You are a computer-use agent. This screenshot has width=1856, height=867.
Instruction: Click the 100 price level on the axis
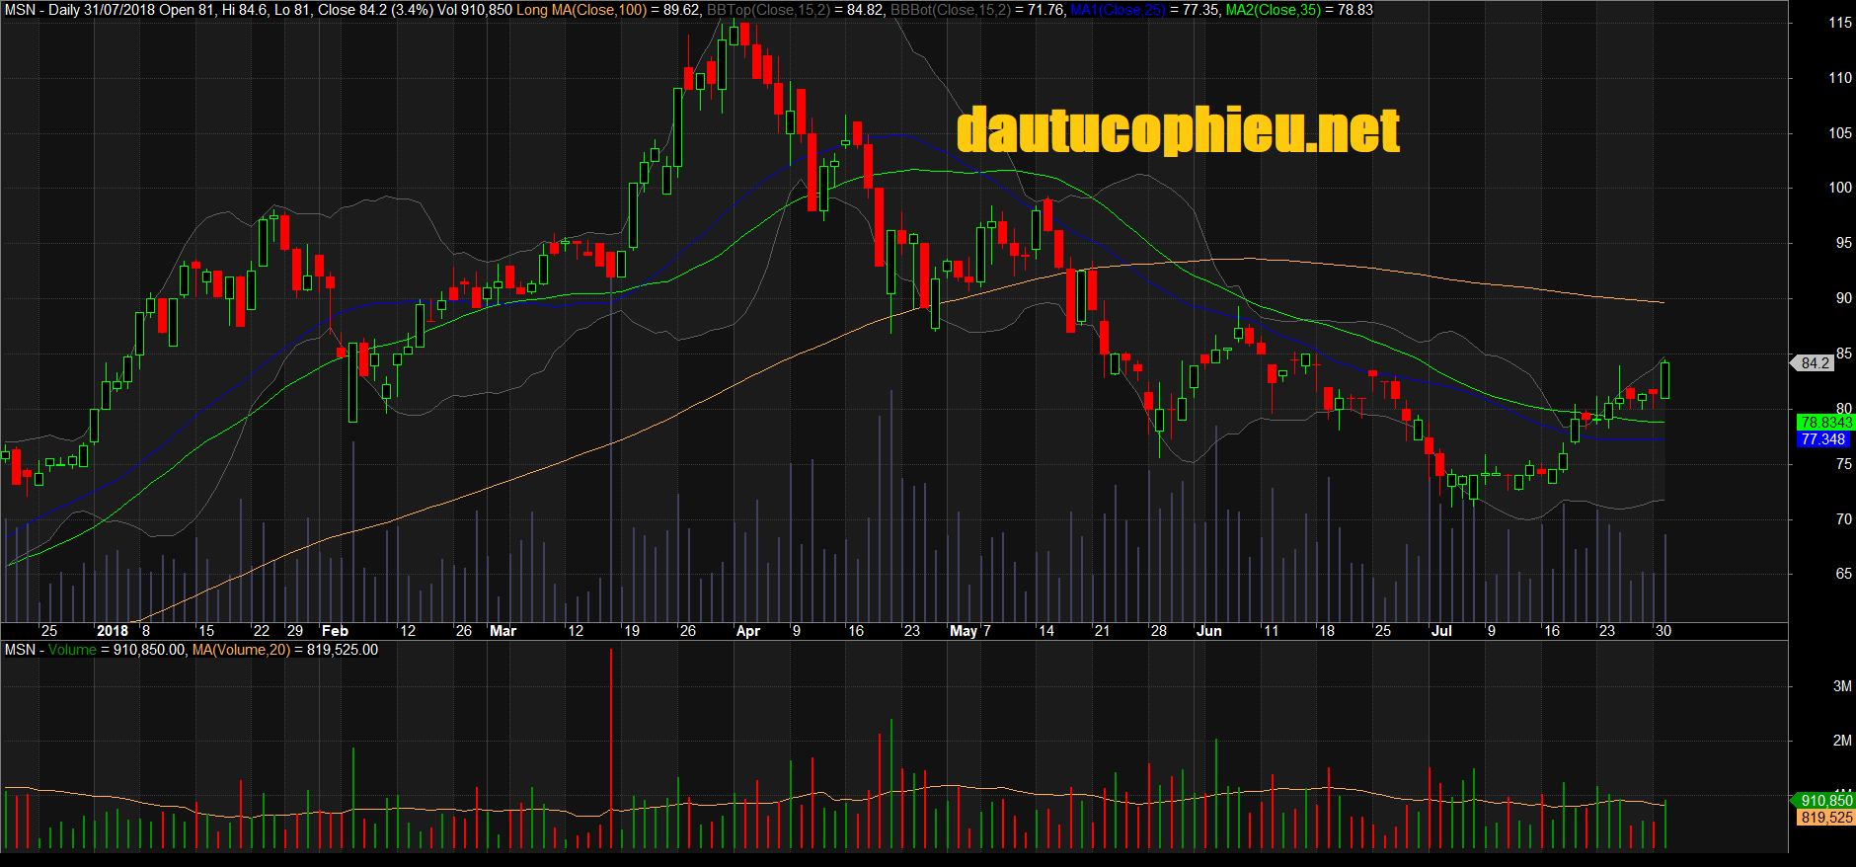coord(1839,188)
